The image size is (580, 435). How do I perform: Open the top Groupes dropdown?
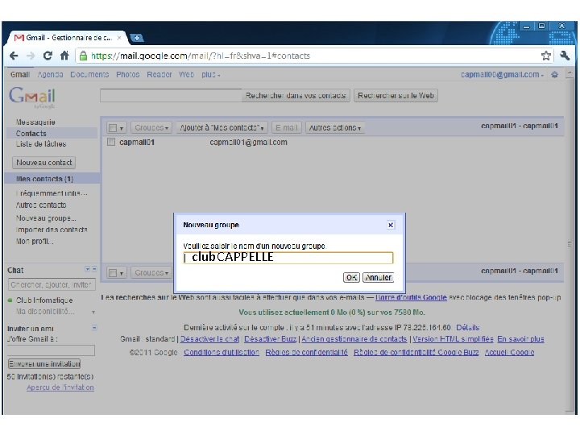point(151,127)
